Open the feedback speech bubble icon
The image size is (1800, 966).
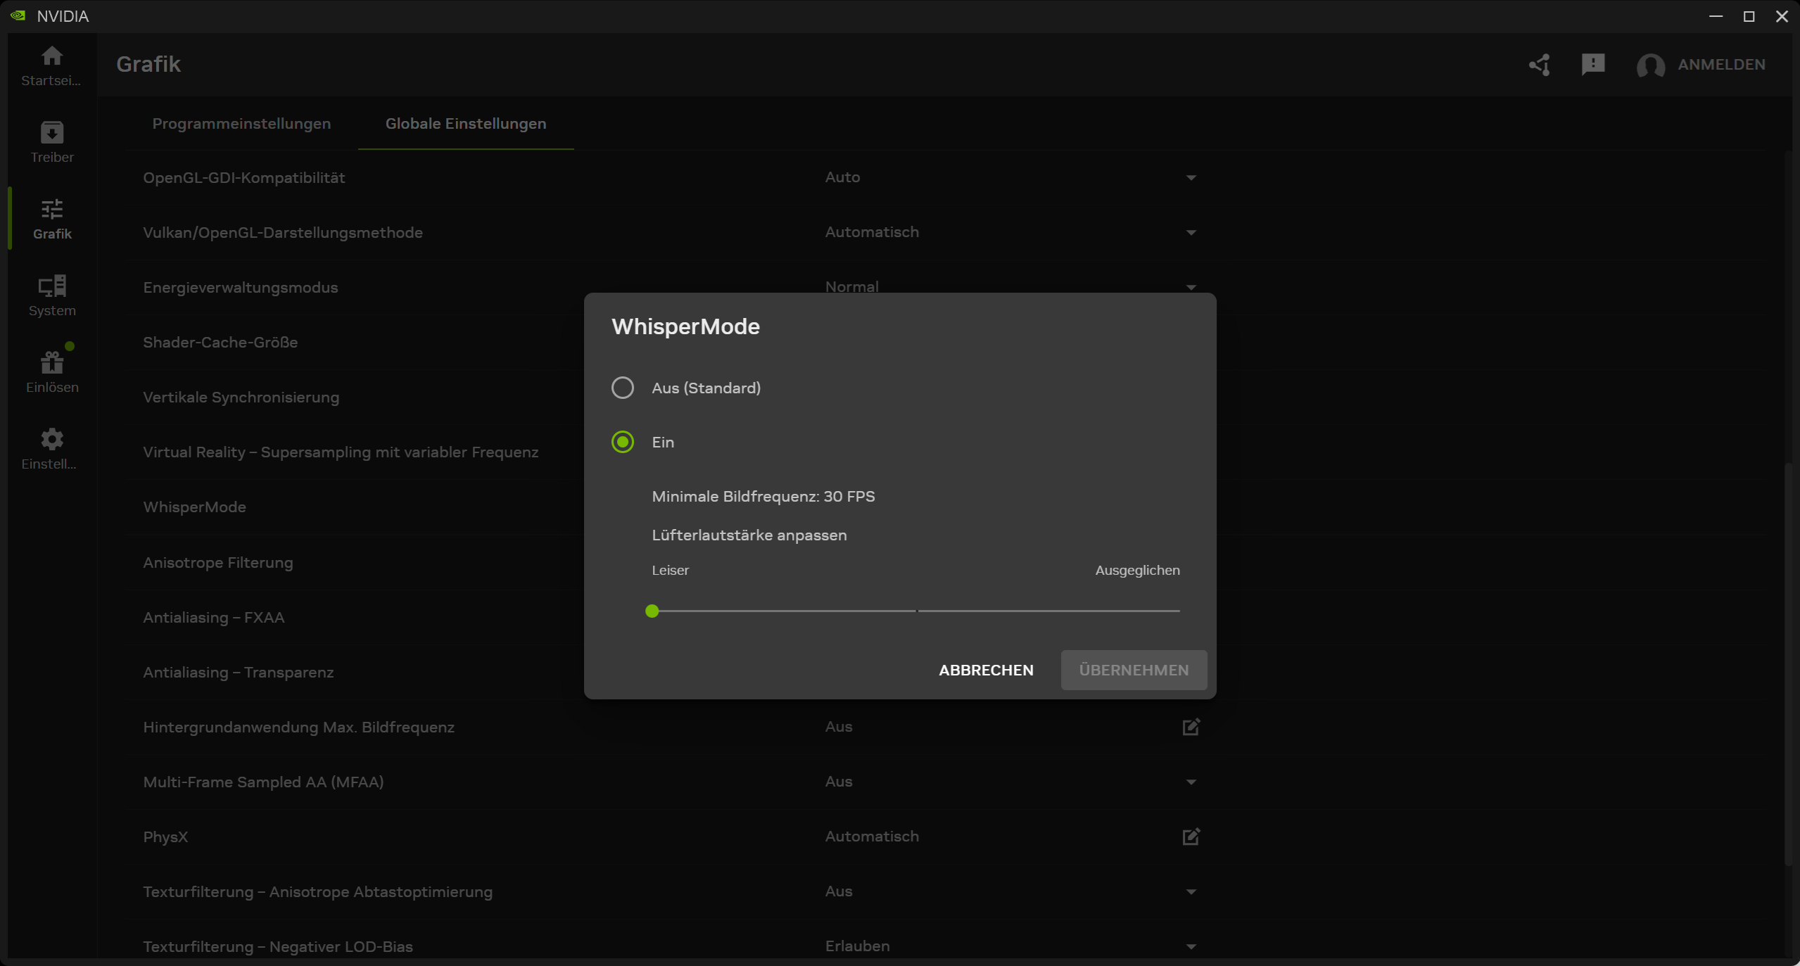1592,65
